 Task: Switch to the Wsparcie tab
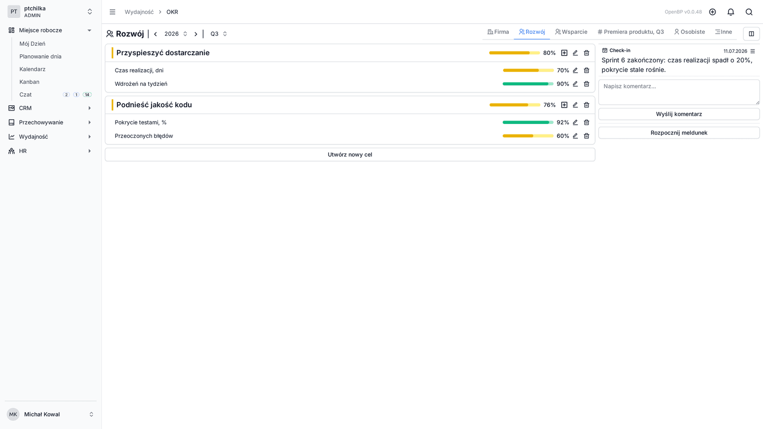[571, 32]
